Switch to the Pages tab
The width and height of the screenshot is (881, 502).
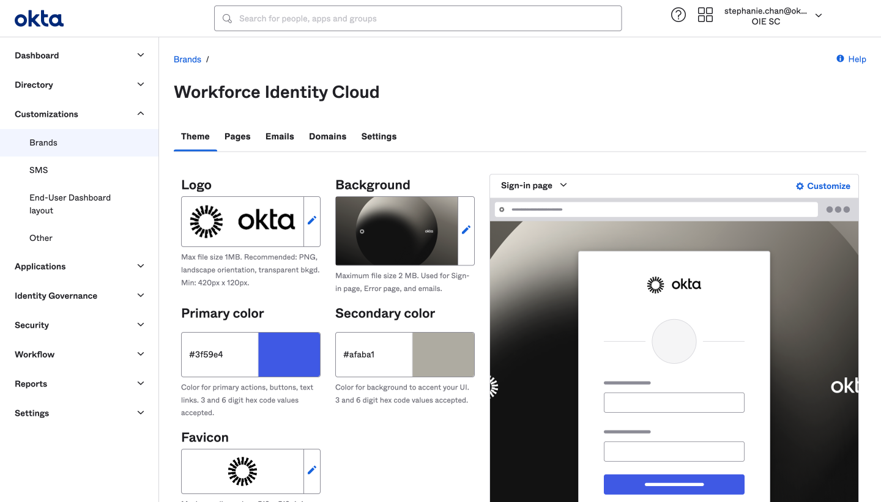pyautogui.click(x=237, y=136)
